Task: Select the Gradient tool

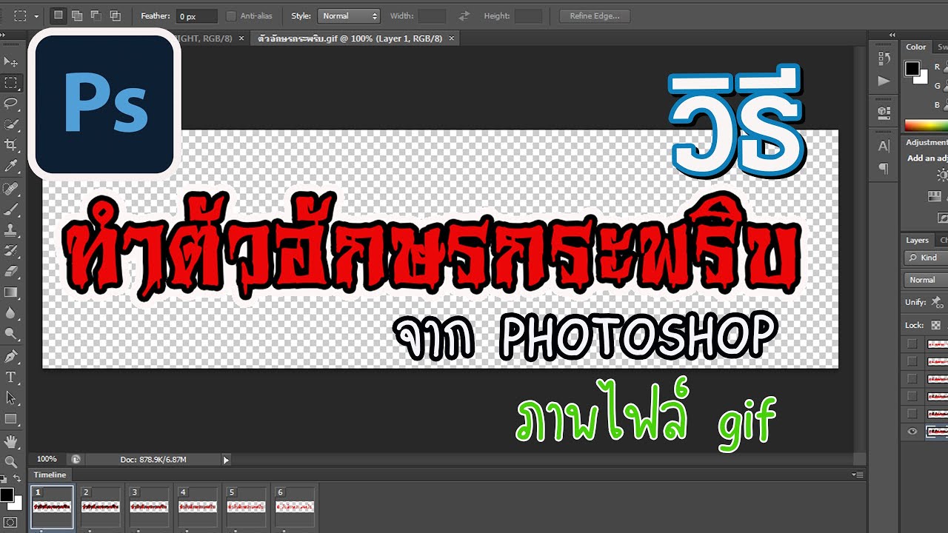Action: [11, 292]
